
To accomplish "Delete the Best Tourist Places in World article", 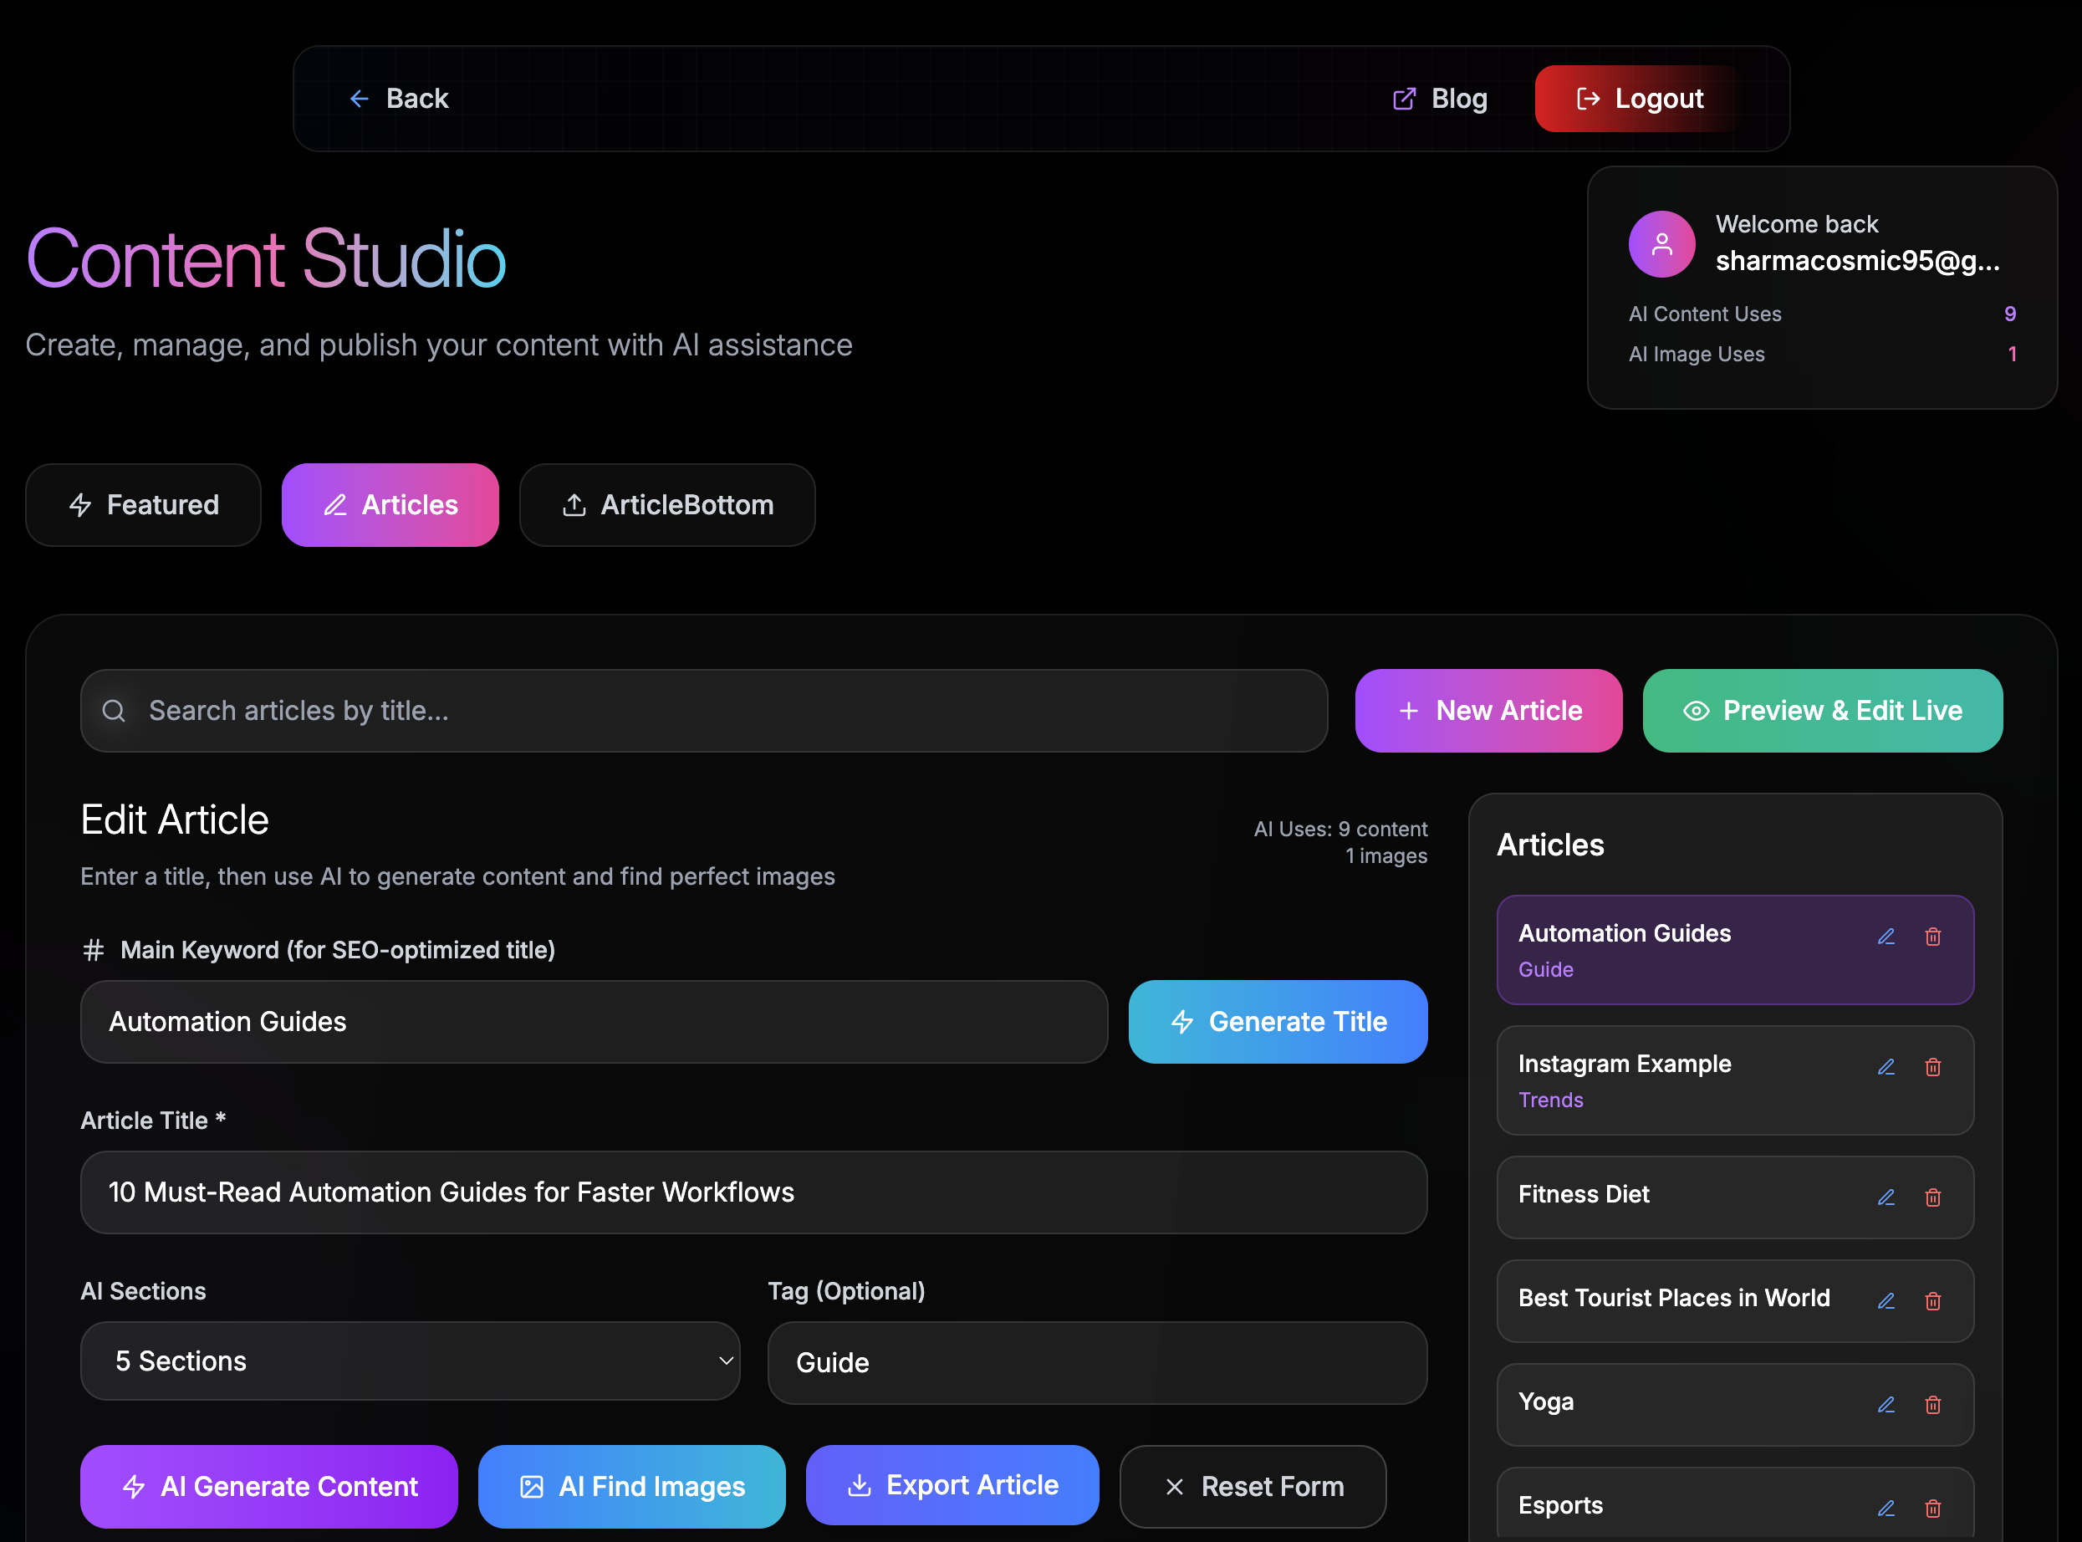I will point(1932,1301).
